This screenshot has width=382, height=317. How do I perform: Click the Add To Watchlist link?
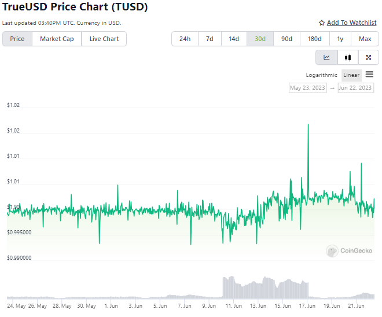coord(351,23)
